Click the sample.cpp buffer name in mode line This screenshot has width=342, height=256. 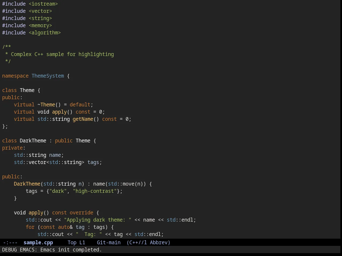click(x=38, y=242)
